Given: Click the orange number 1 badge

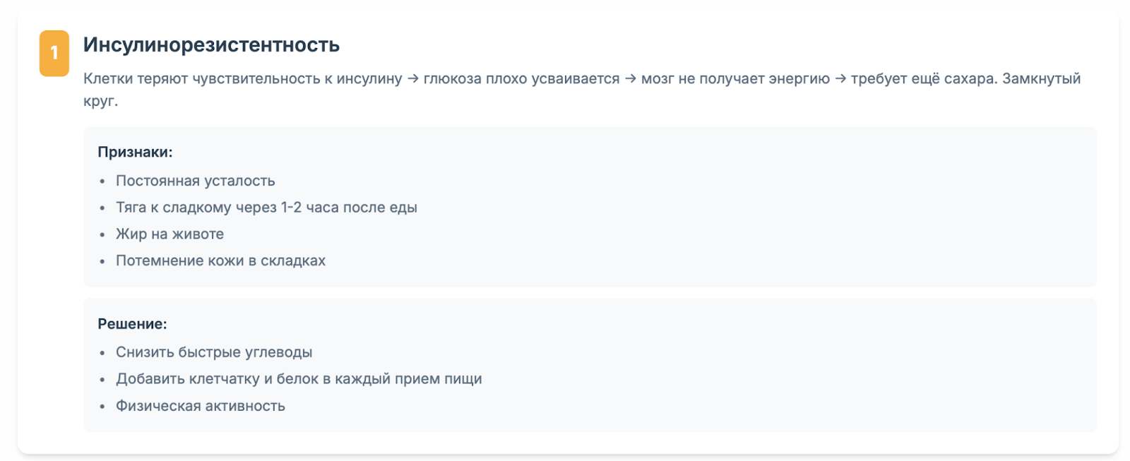Looking at the screenshot, I should 54,53.
